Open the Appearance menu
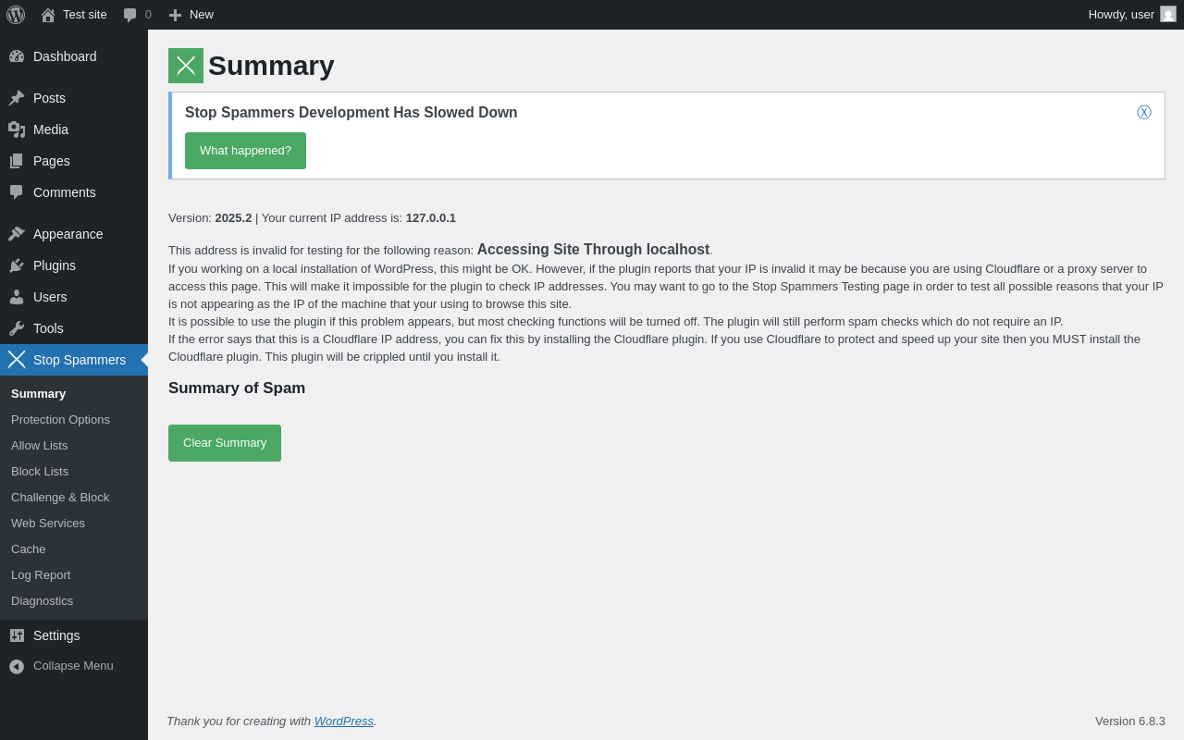The height and width of the screenshot is (740, 1184). click(x=68, y=234)
